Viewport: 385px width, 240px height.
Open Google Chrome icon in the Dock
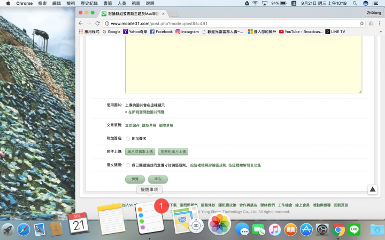click(x=338, y=230)
